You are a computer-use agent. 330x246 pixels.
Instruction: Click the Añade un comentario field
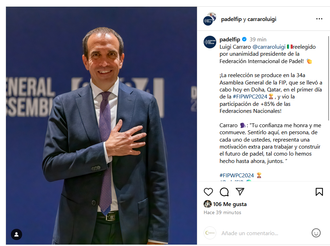tap(250, 233)
